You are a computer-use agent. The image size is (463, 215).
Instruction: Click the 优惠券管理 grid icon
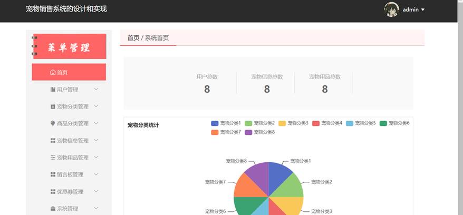click(53, 192)
